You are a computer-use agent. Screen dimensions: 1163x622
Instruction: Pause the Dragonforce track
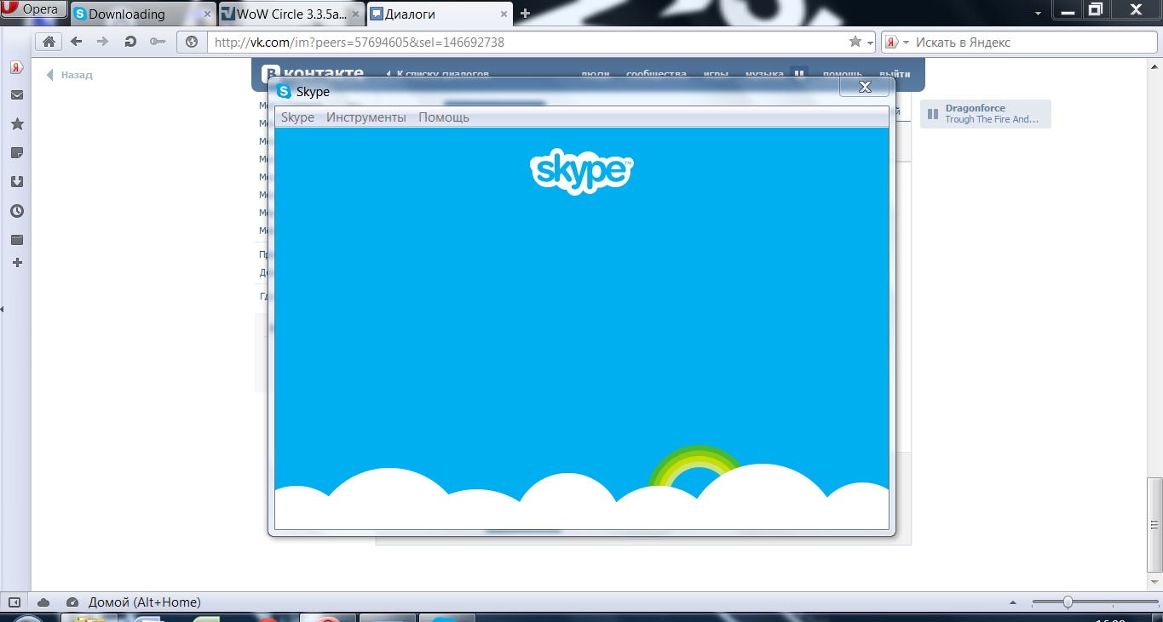coord(932,113)
